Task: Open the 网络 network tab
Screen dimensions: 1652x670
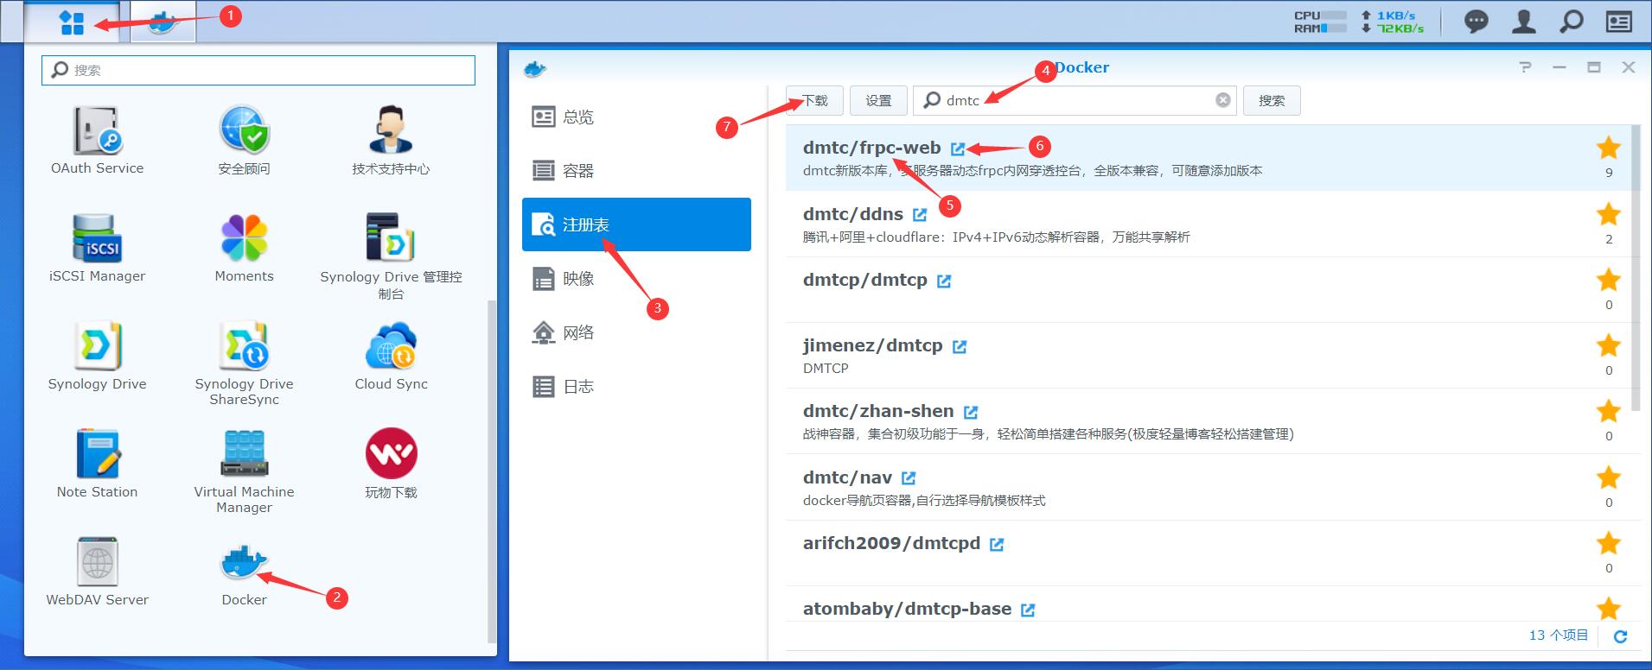Action: click(636, 332)
